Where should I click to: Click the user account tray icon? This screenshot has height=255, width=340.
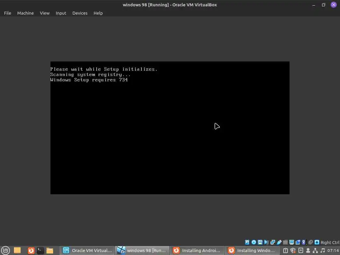pyautogui.click(x=308, y=250)
